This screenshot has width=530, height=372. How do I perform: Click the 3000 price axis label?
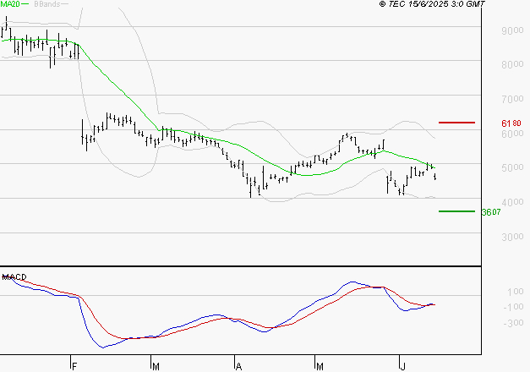pyautogui.click(x=512, y=237)
